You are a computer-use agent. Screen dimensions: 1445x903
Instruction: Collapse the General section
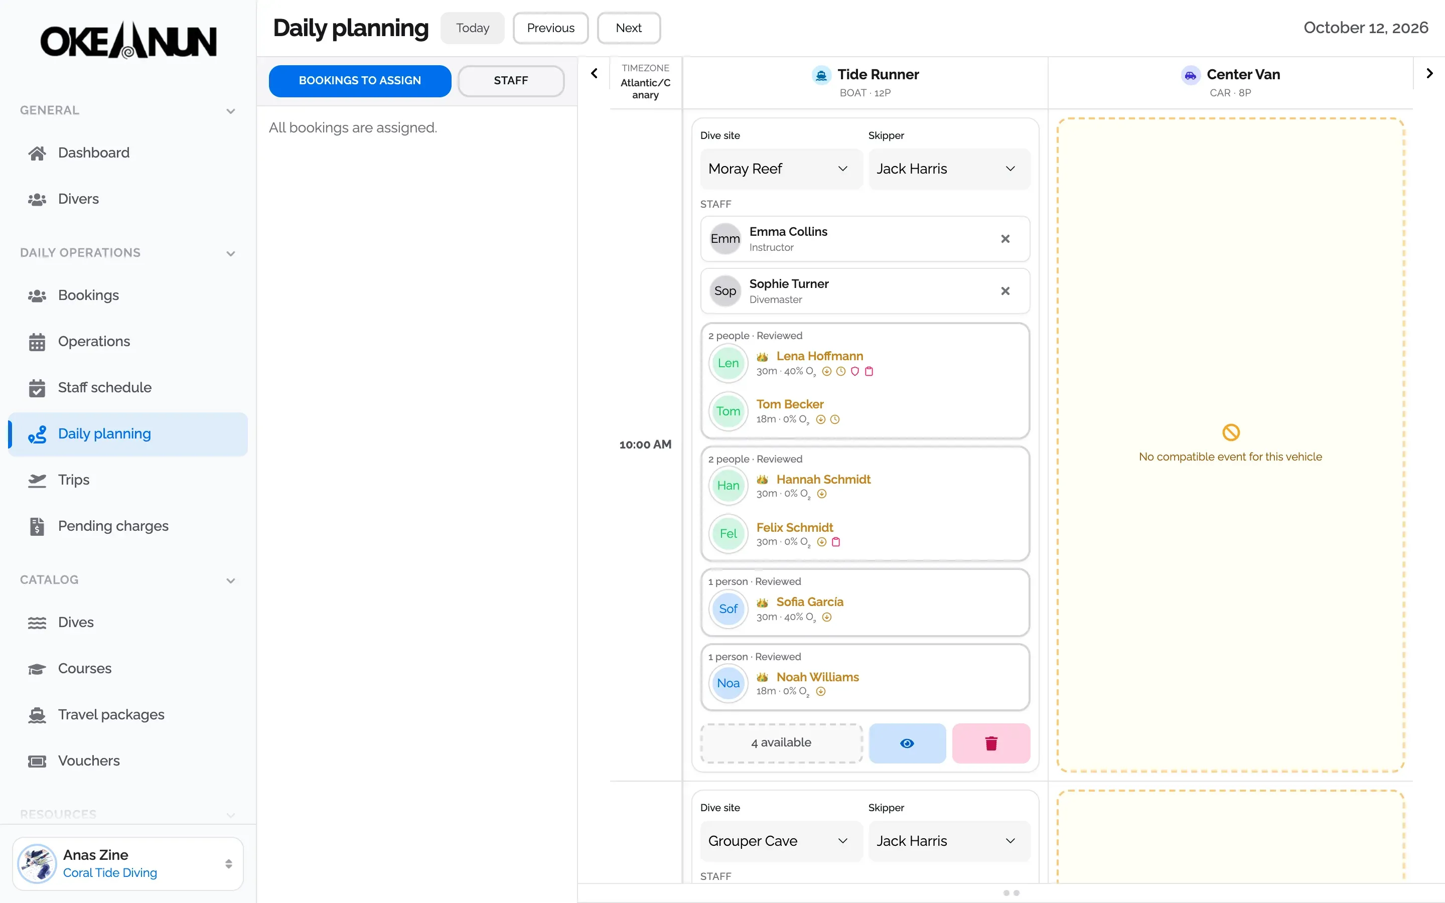230,111
